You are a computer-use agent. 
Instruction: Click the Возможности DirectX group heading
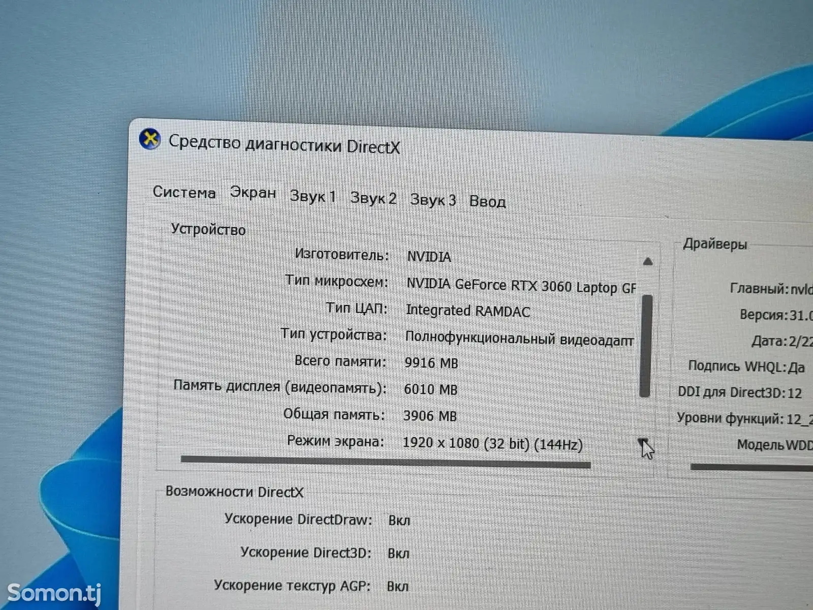(x=234, y=492)
